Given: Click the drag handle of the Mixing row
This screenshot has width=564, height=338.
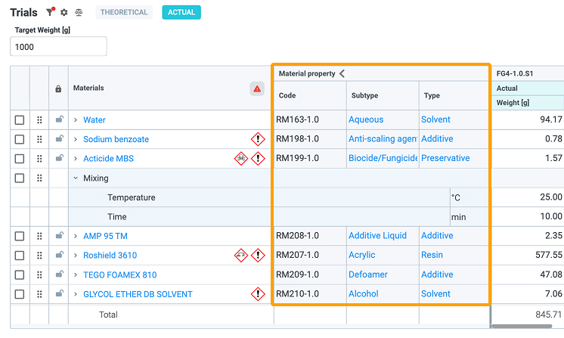Looking at the screenshot, I should (x=39, y=178).
